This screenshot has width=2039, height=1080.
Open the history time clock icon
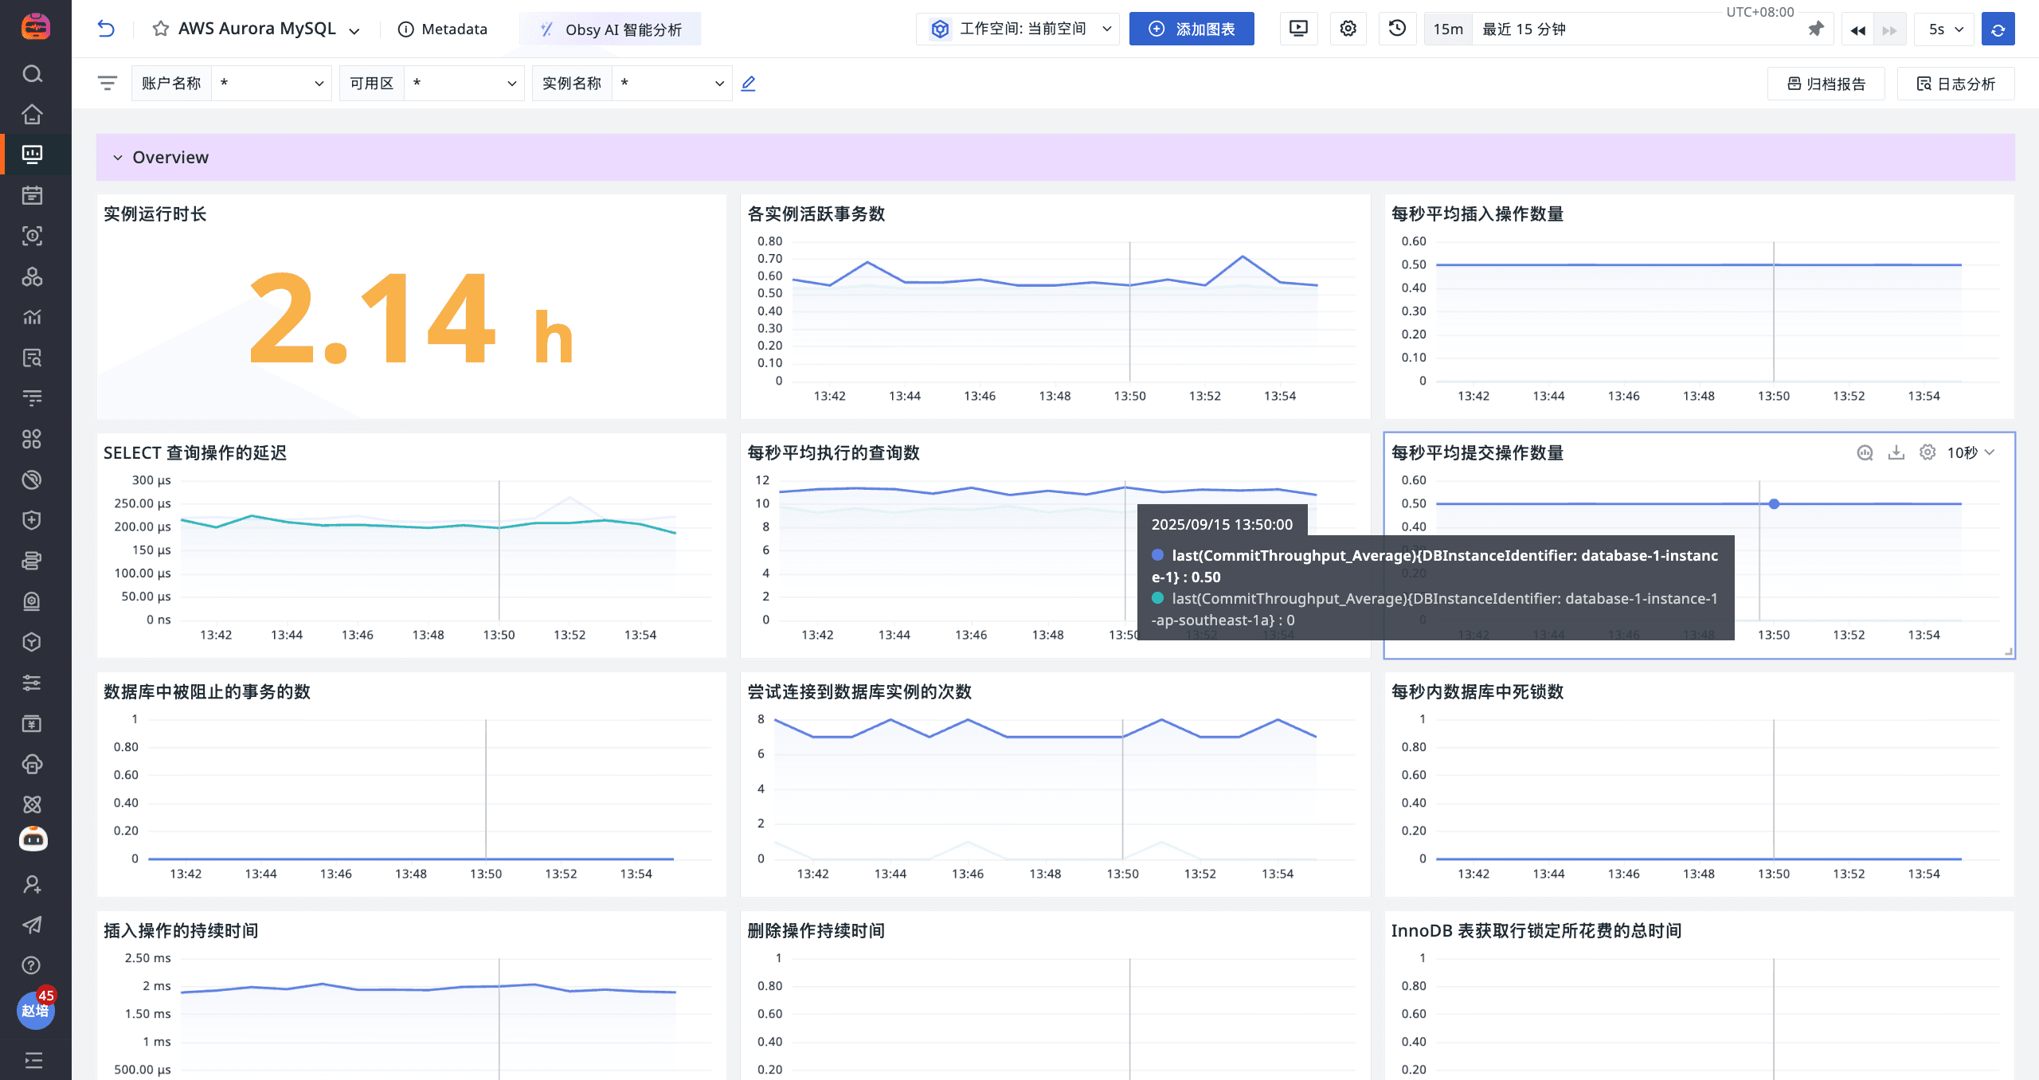pyautogui.click(x=1397, y=29)
